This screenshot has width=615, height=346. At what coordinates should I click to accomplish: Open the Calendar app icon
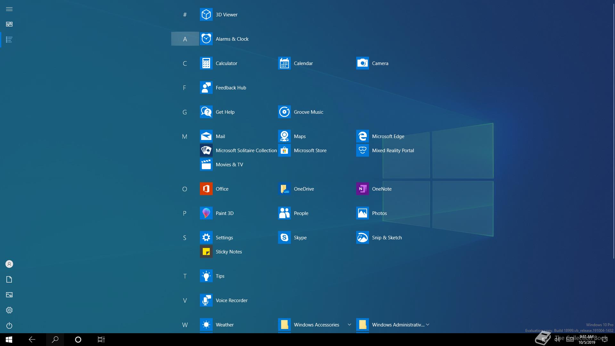(x=284, y=63)
